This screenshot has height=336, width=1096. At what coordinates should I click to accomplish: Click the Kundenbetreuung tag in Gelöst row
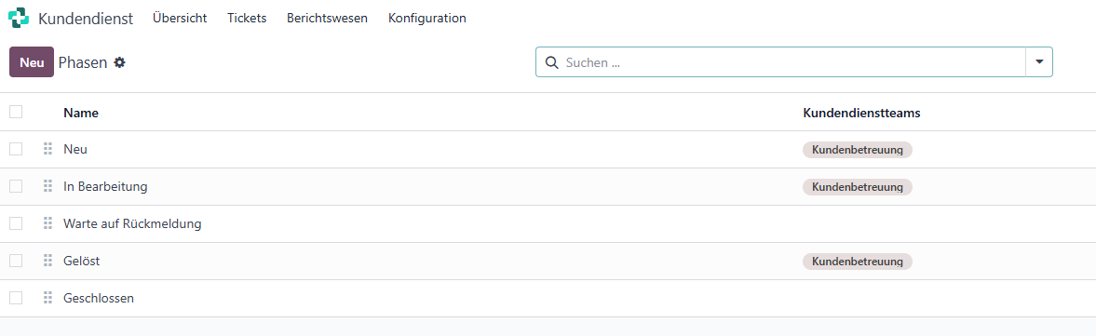click(858, 262)
